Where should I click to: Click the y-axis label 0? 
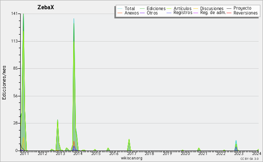[x=17, y=151]
